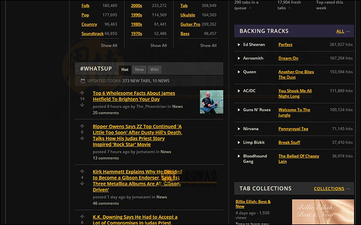Viewport: 361px width, 225px height.
Task: Open The Ballad Of Chasey Lain link
Action: pyautogui.click(x=299, y=159)
